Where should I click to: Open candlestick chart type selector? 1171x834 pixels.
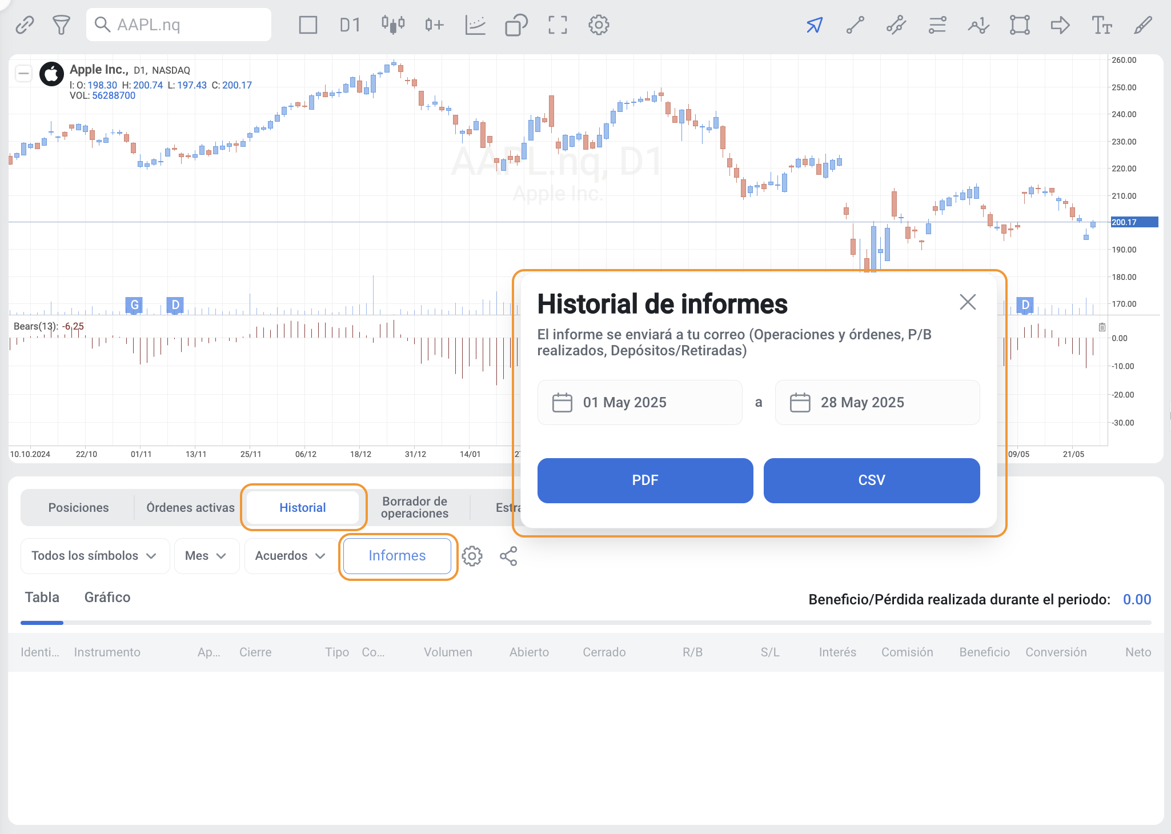tap(393, 25)
